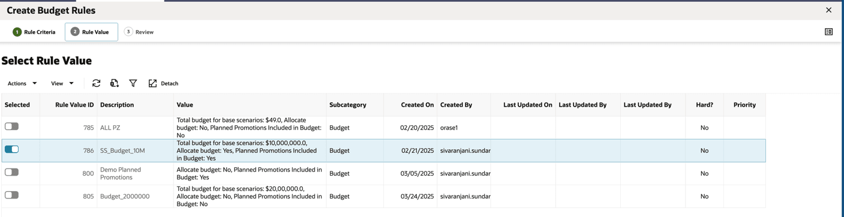Click created date 02/20/2025
The height and width of the screenshot is (217, 844).
tap(418, 128)
